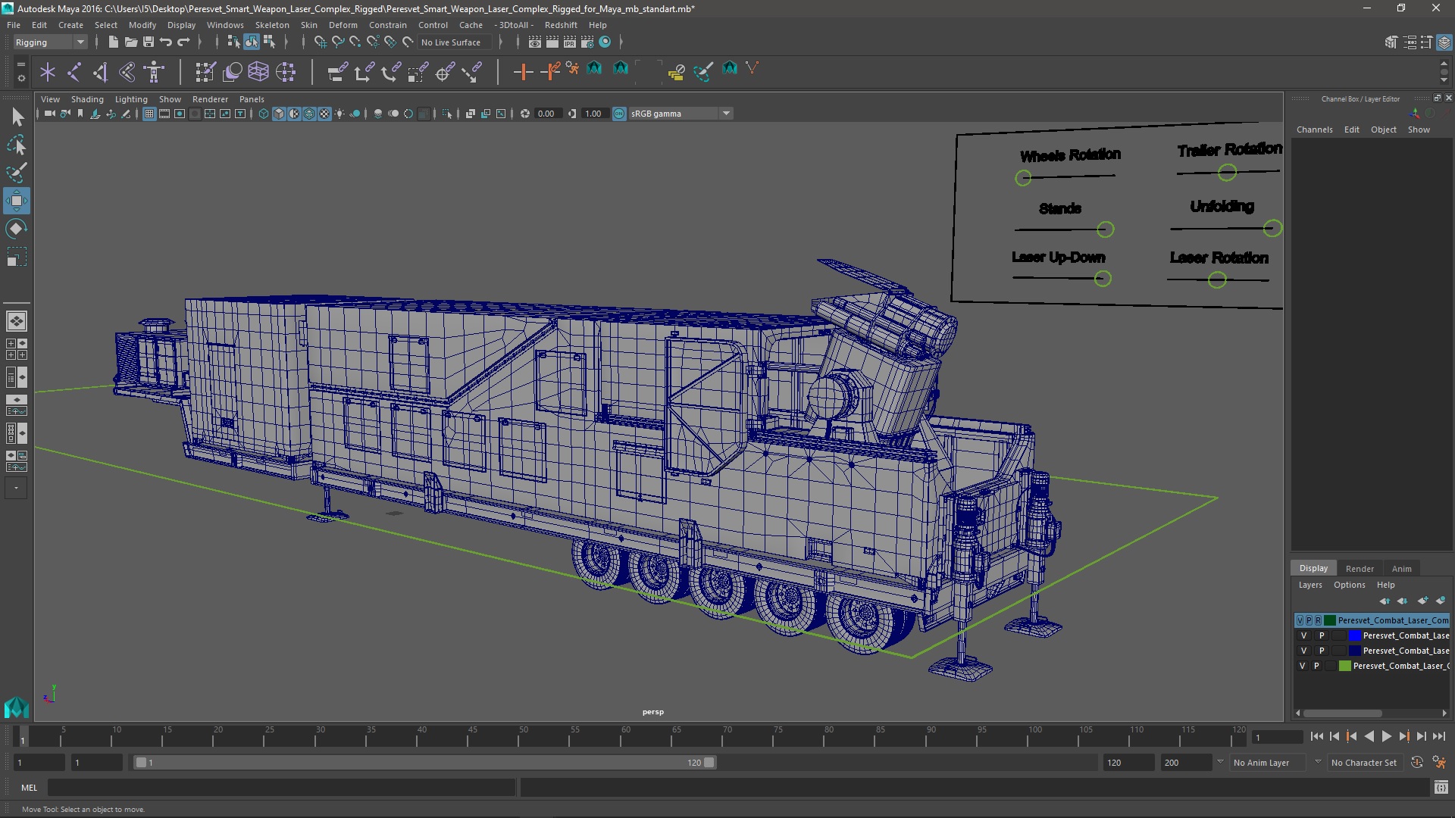Open the Render View clapperboard icon
This screenshot has height=818, width=1455.
[x=535, y=42]
